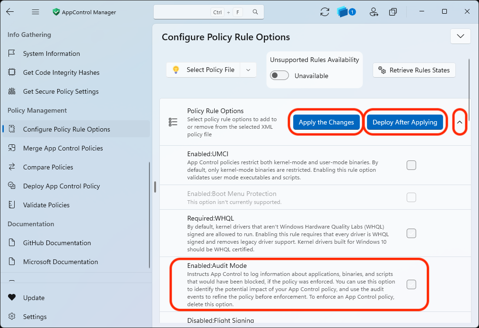Enable the Audit Mode checkbox
Image resolution: width=479 pixels, height=328 pixels.
(x=411, y=284)
